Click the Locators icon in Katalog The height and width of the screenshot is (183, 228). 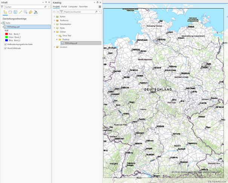point(57,47)
